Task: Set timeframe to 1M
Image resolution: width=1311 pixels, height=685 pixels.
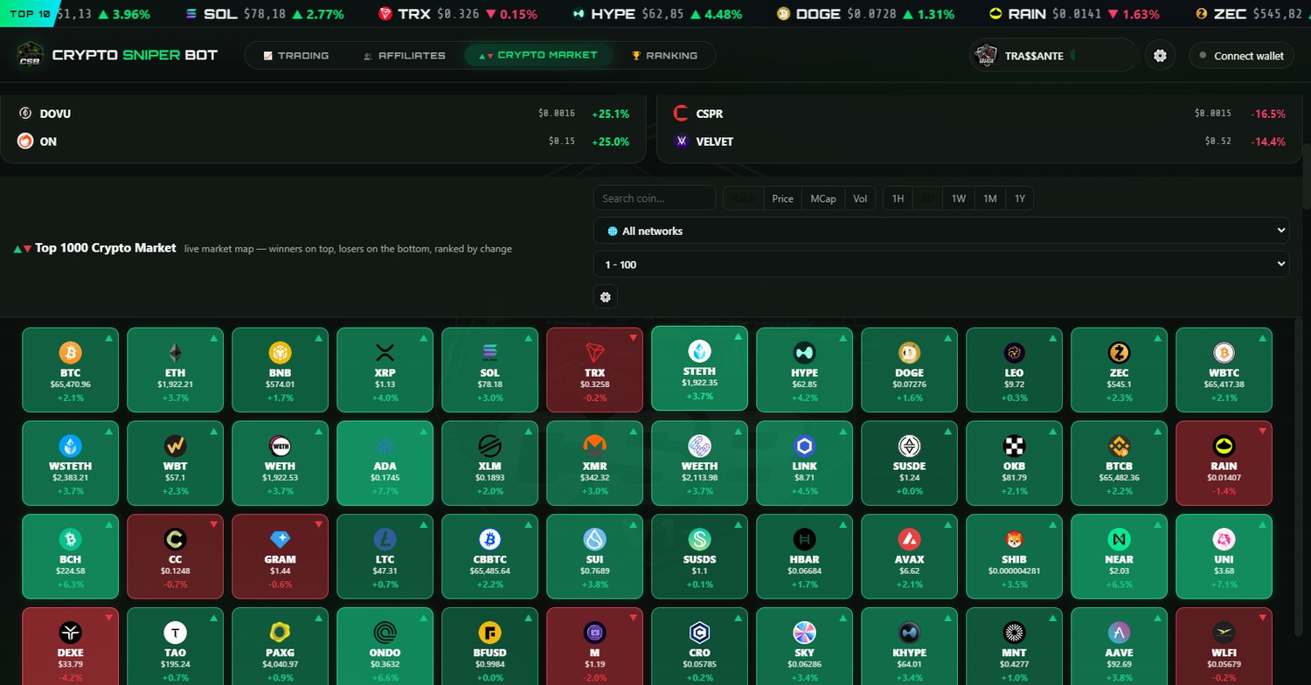Action: coord(989,198)
